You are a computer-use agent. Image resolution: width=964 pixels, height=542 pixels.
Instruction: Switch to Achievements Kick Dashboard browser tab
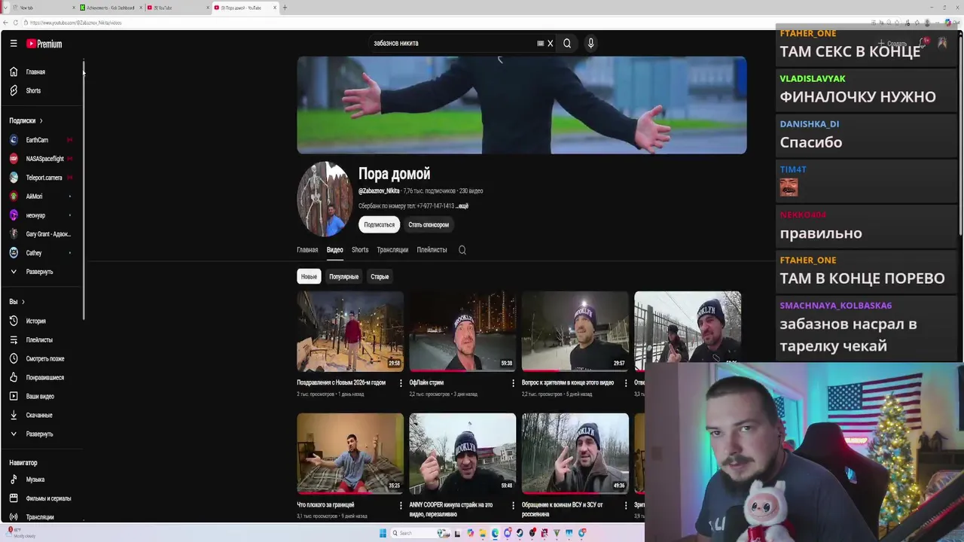(x=110, y=8)
